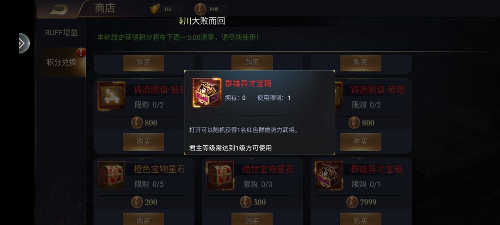Buy the 铸造图谱·投石 item for 800

click(144, 142)
